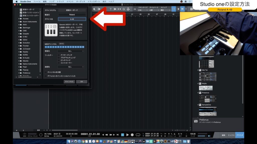Open the タイムベース dropdown
The image size is (257, 144).
[x=154, y=10]
